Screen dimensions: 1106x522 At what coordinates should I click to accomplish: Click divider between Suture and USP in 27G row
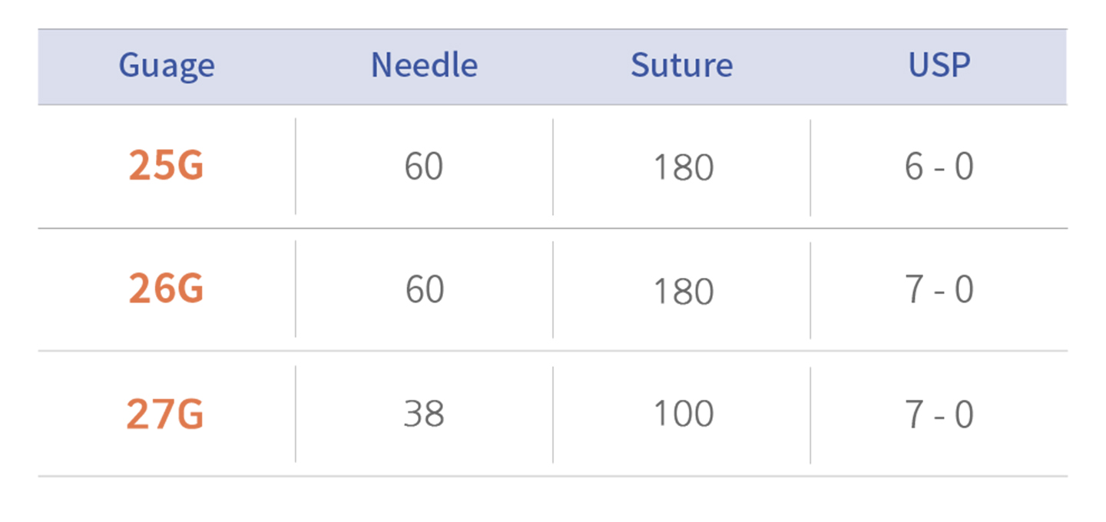(810, 415)
